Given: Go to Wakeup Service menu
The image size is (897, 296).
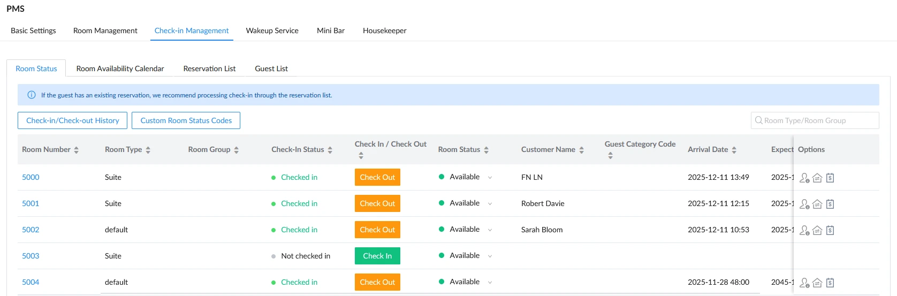Looking at the screenshot, I should [x=272, y=31].
